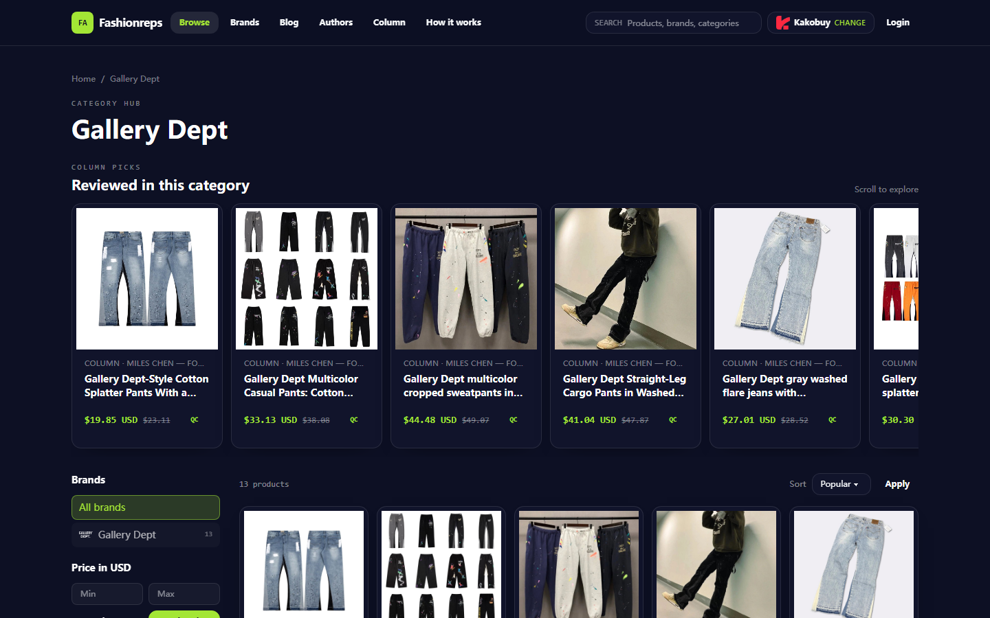Viewport: 990px width, 618px height.
Task: Click Gallery Dept gray washed flare jeans title
Action: pos(784,386)
